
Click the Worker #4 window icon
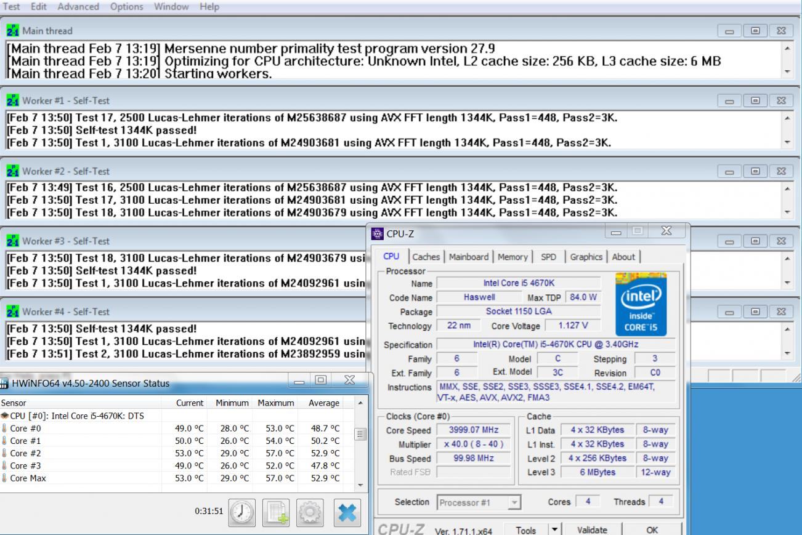[12, 312]
